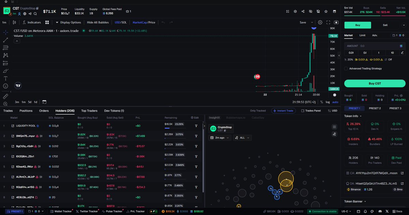
Task: Open the forecasting and measurement tool
Action: tap(6, 63)
